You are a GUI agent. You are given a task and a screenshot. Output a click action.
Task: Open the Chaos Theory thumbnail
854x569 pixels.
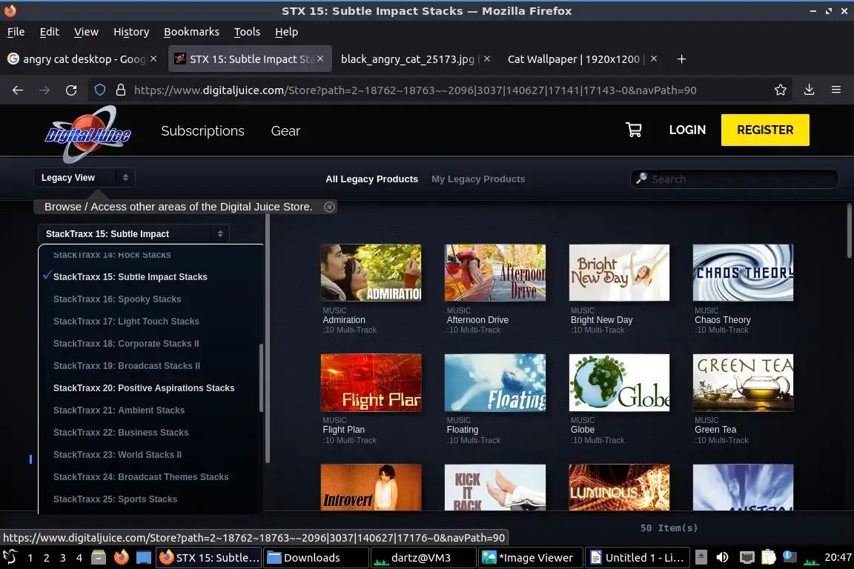(743, 272)
